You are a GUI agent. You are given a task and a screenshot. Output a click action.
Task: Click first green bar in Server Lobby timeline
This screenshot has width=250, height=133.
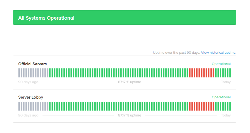(x=50, y=106)
